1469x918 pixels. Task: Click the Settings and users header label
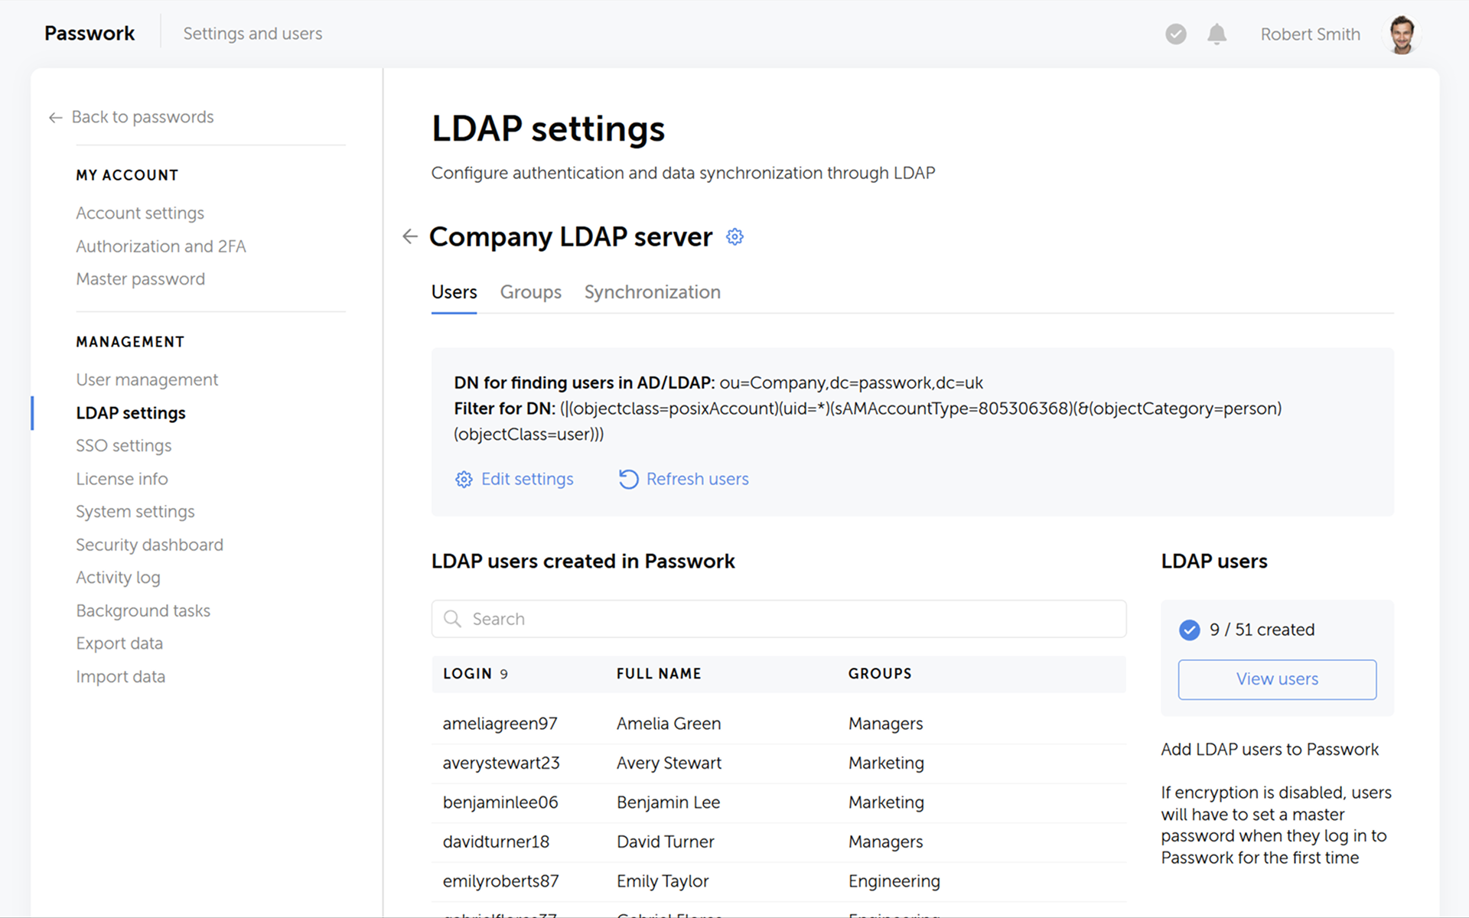[x=252, y=34]
